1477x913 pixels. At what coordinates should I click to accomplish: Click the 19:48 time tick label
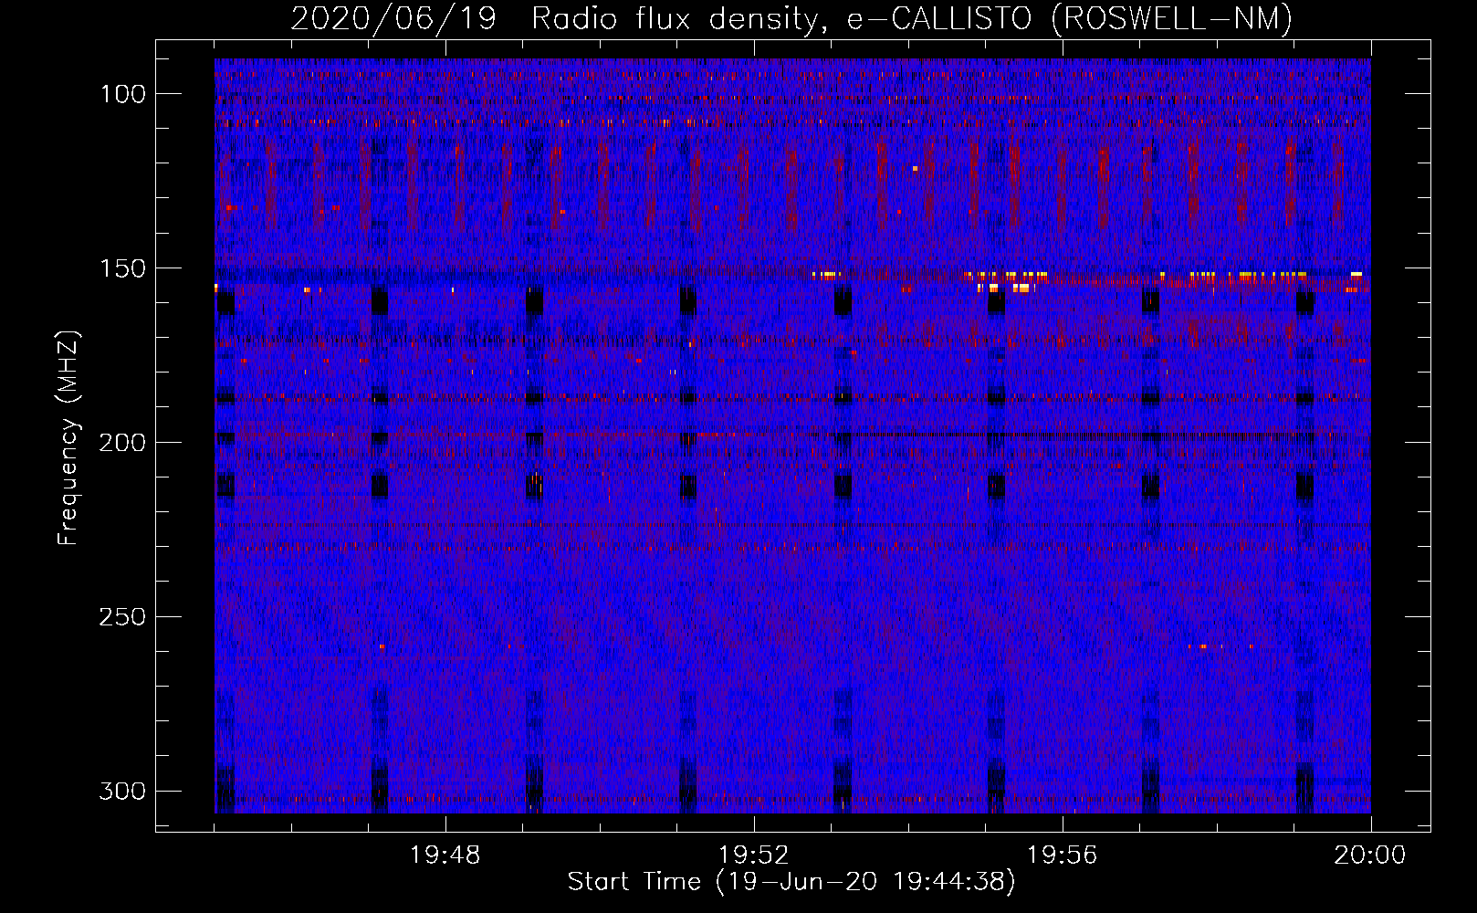445,855
